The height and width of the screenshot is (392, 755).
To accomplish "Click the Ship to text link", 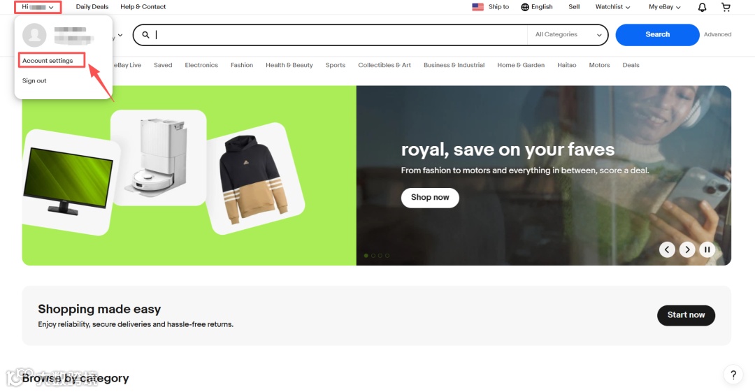I will (x=498, y=7).
